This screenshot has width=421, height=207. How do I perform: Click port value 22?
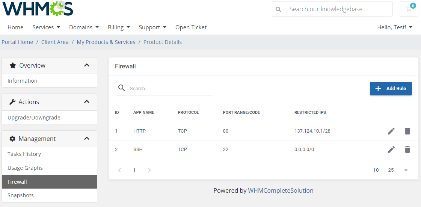tap(226, 149)
